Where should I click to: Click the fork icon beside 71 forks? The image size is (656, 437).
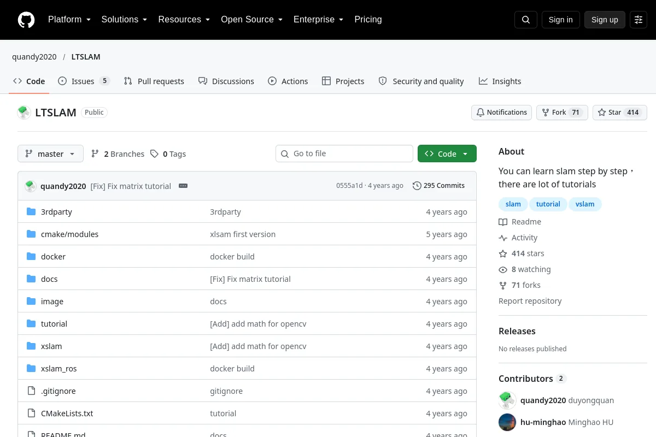[503, 285]
